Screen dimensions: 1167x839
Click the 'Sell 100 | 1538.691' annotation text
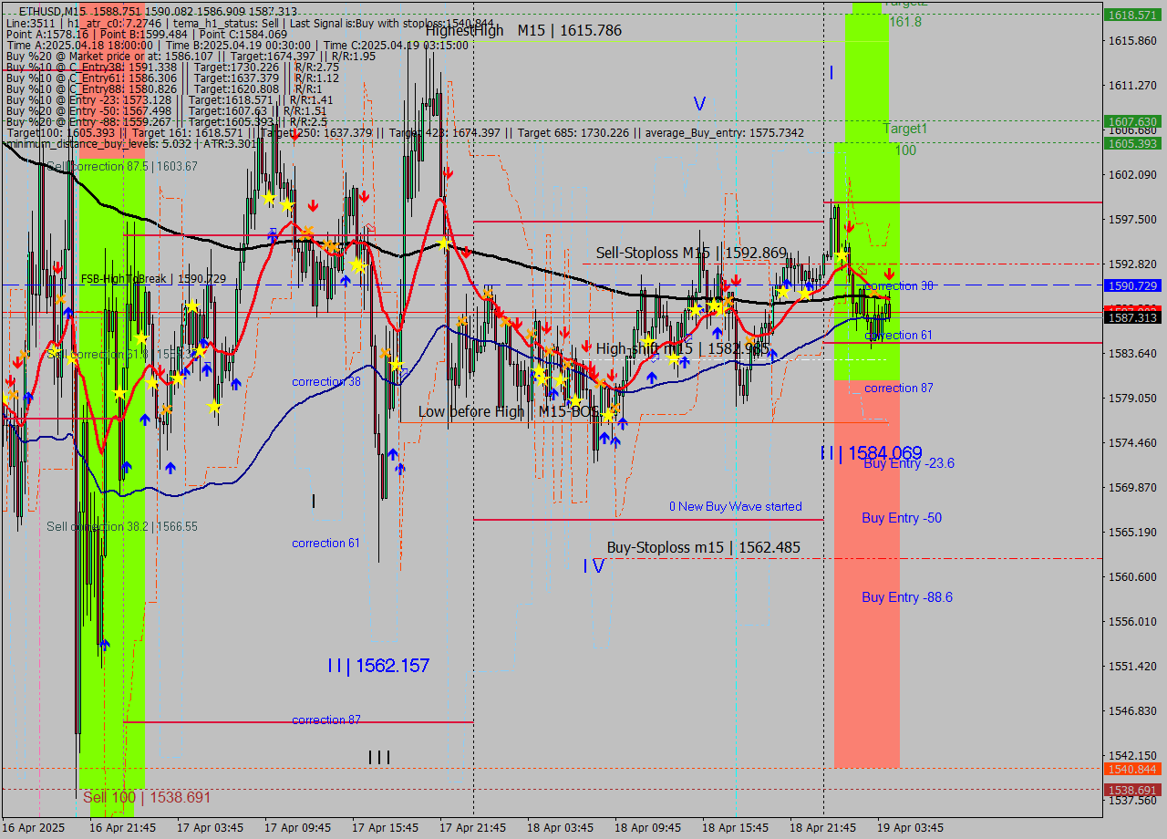click(x=146, y=796)
